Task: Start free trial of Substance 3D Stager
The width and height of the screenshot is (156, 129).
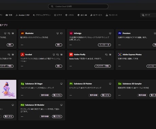Action: 45,95
